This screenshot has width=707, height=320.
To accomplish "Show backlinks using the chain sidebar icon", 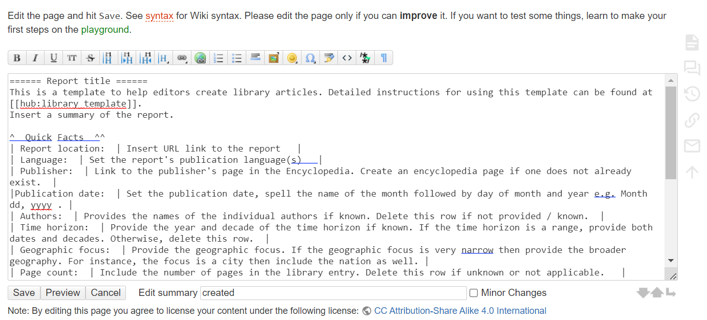I will (692, 120).
